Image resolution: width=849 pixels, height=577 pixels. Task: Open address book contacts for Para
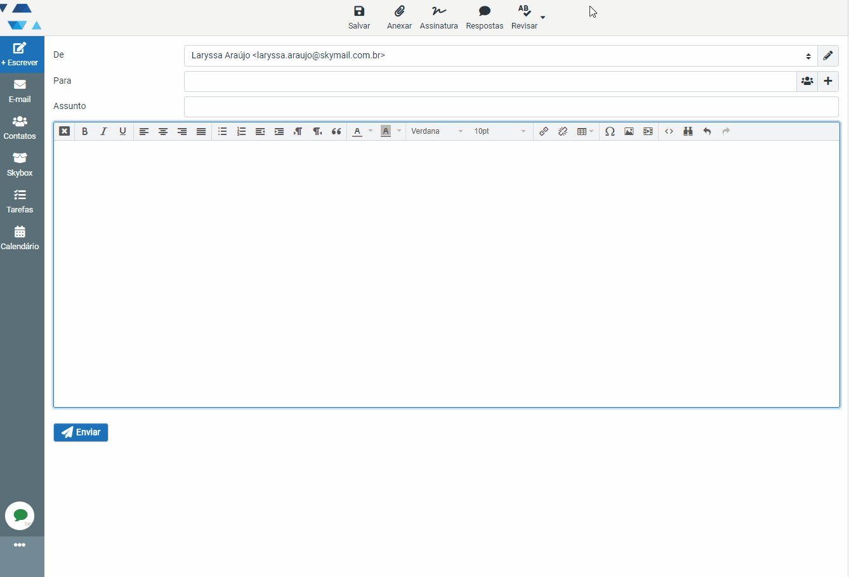pyautogui.click(x=807, y=81)
